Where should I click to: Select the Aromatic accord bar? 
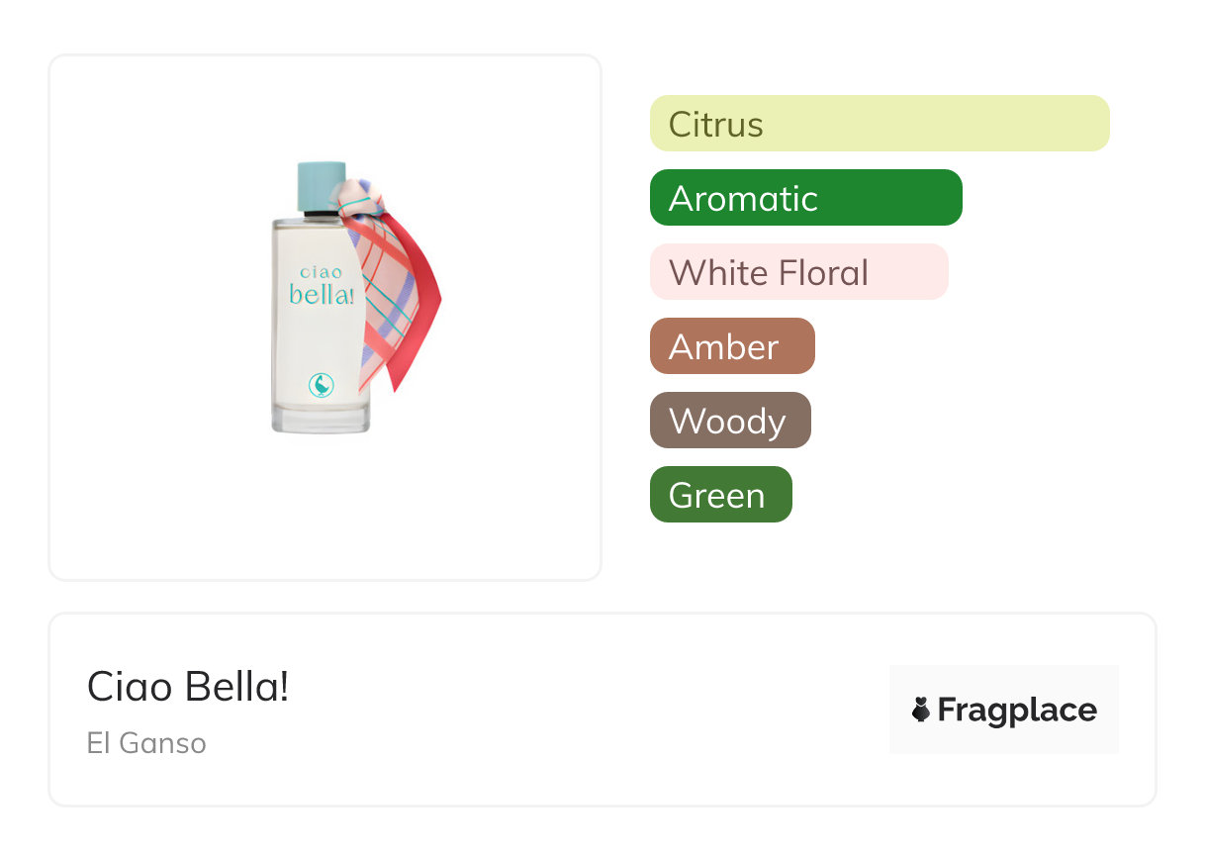tap(805, 198)
